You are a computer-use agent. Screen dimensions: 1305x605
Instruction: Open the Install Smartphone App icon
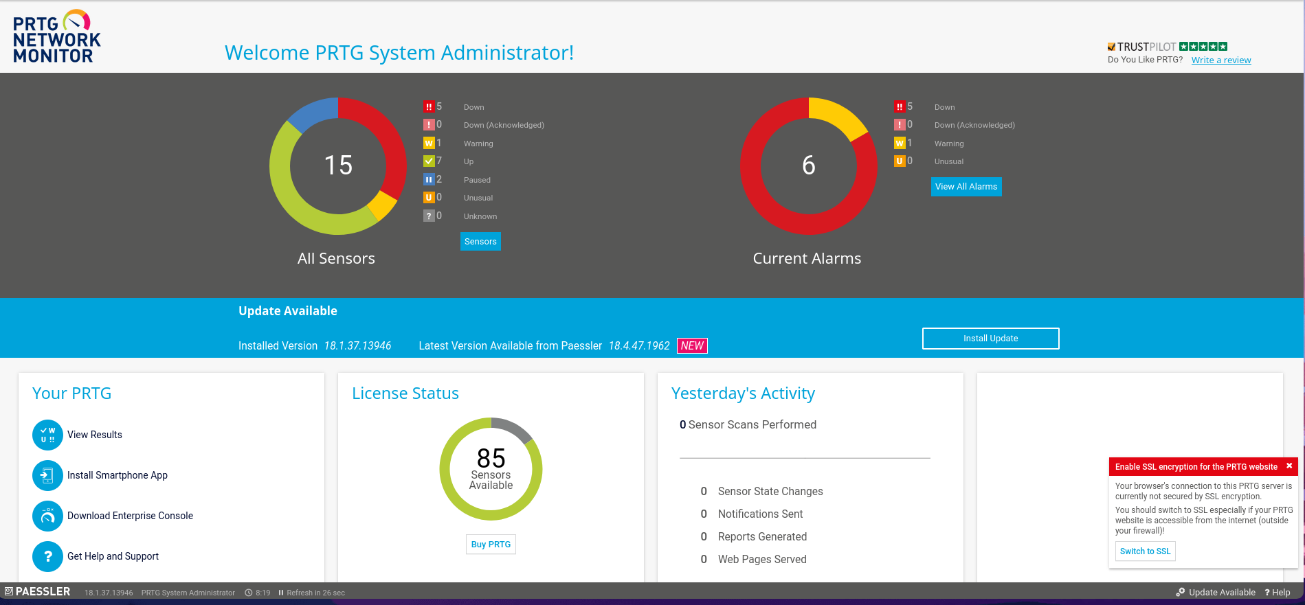click(47, 475)
